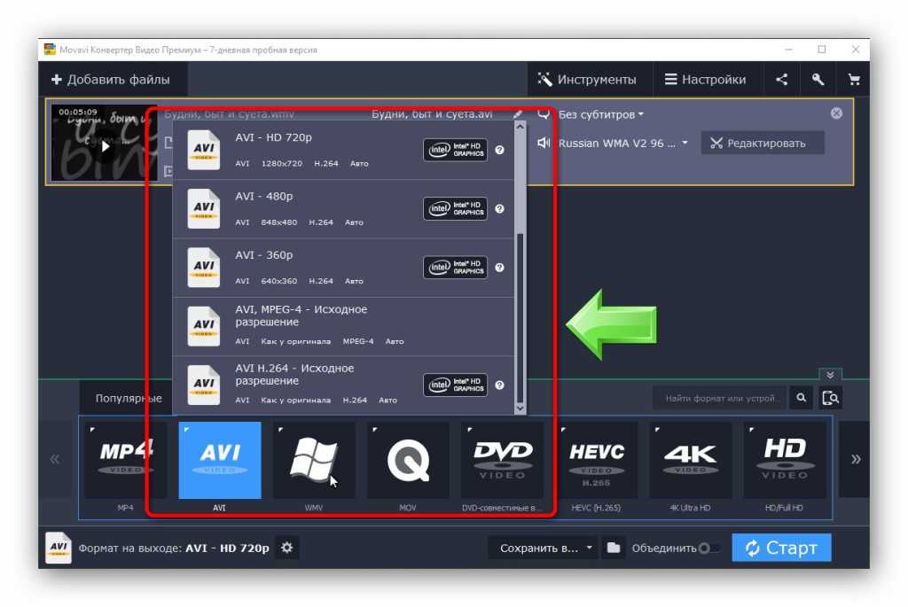Remove file with the round X icon
The image size is (908, 607).
click(836, 113)
